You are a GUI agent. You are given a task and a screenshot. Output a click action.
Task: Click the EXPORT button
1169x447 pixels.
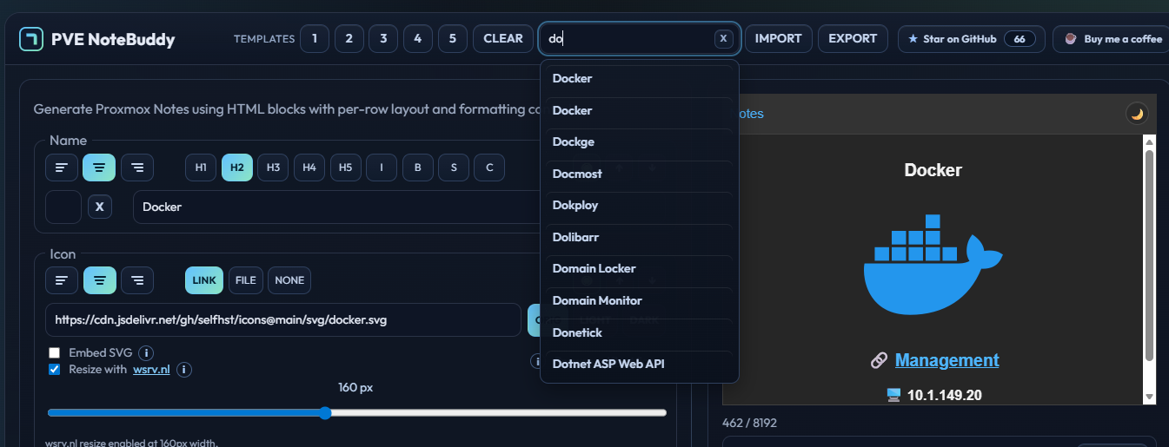click(853, 39)
